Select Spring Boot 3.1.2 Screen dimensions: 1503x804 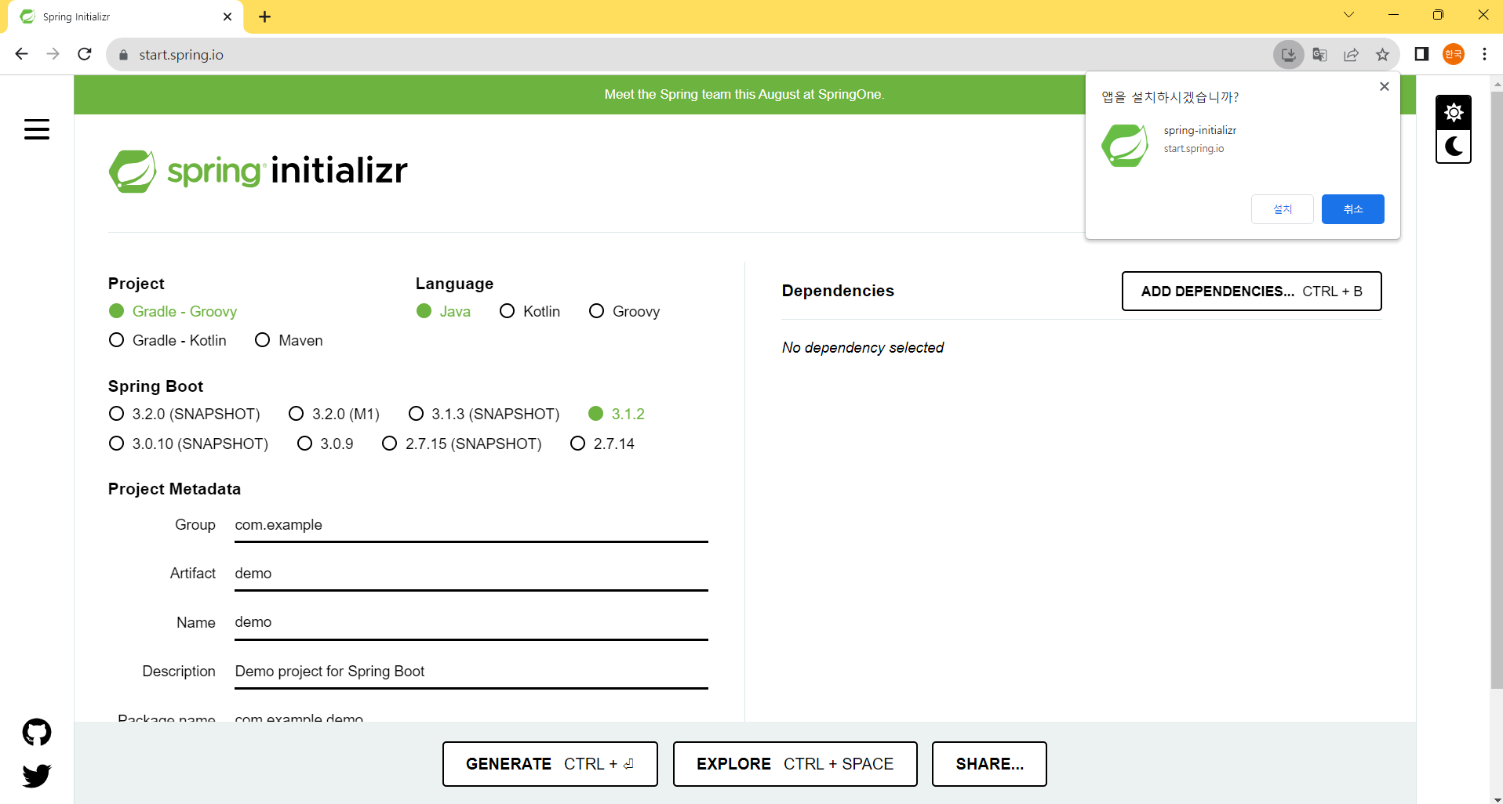click(x=617, y=414)
